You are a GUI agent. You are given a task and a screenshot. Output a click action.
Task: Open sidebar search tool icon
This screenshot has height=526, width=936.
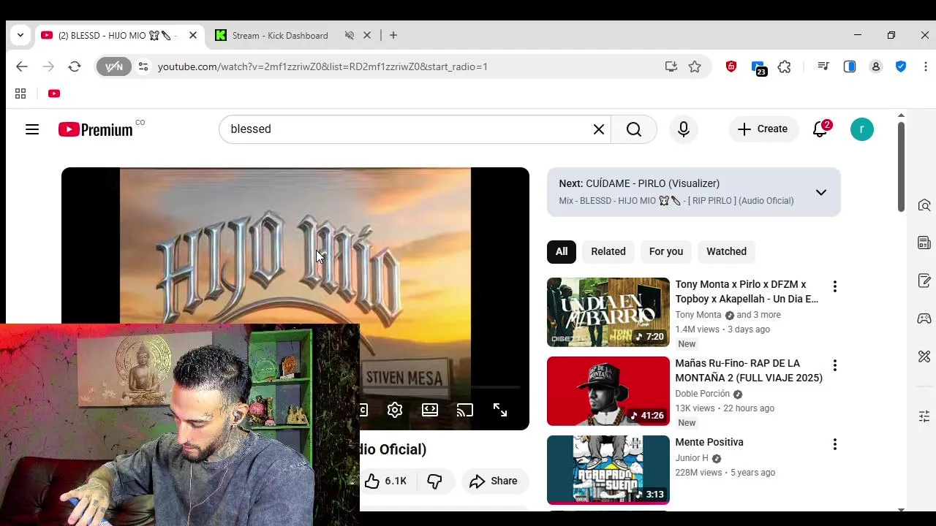[x=924, y=205]
